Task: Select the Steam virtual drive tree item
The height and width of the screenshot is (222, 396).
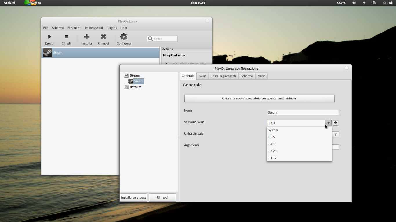Action: tap(135, 75)
